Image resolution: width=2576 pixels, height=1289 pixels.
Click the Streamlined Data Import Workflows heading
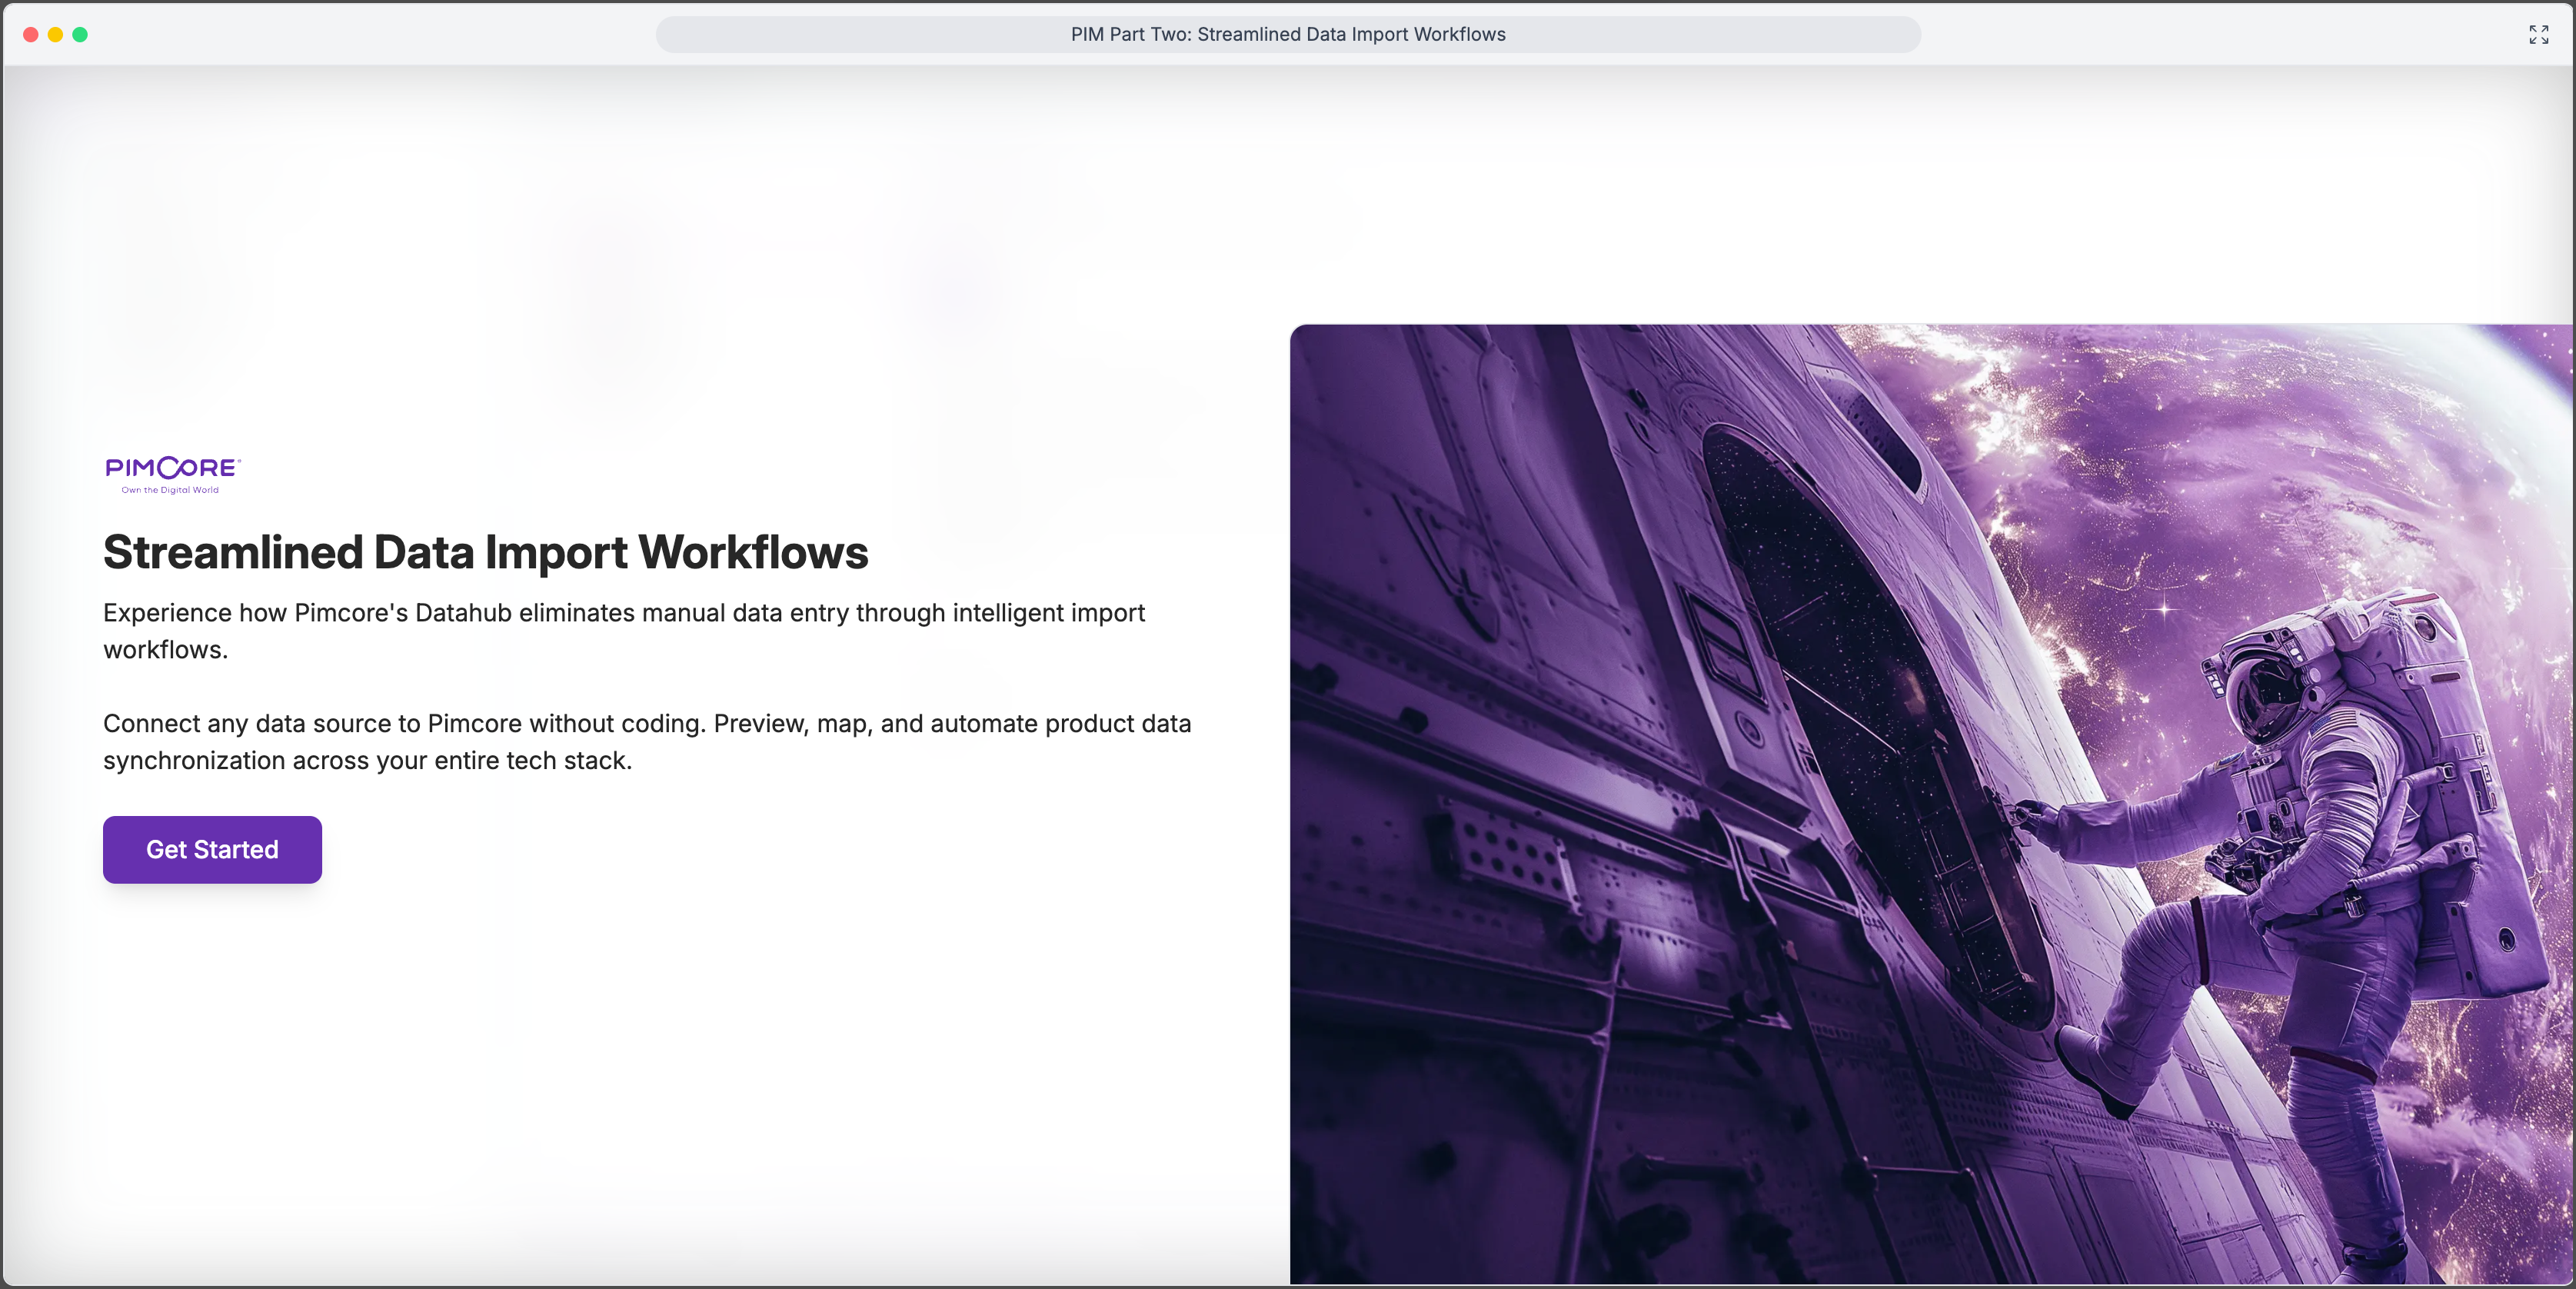[x=485, y=552]
